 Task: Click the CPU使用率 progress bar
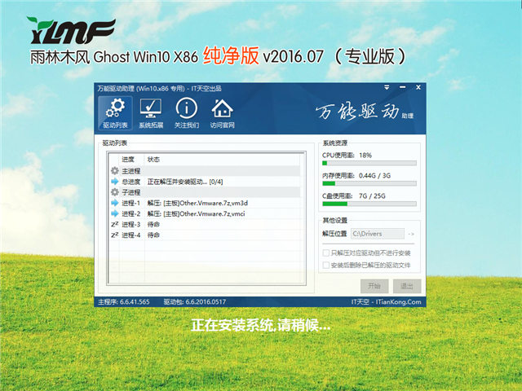tap(369, 163)
